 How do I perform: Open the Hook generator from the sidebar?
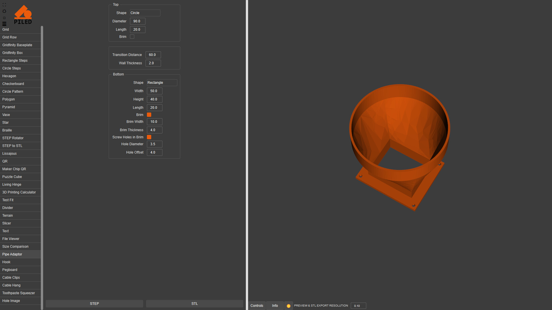pos(6,262)
